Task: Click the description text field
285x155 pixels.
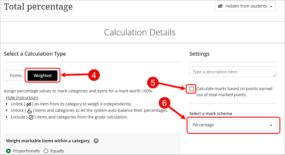Action: tap(233, 72)
